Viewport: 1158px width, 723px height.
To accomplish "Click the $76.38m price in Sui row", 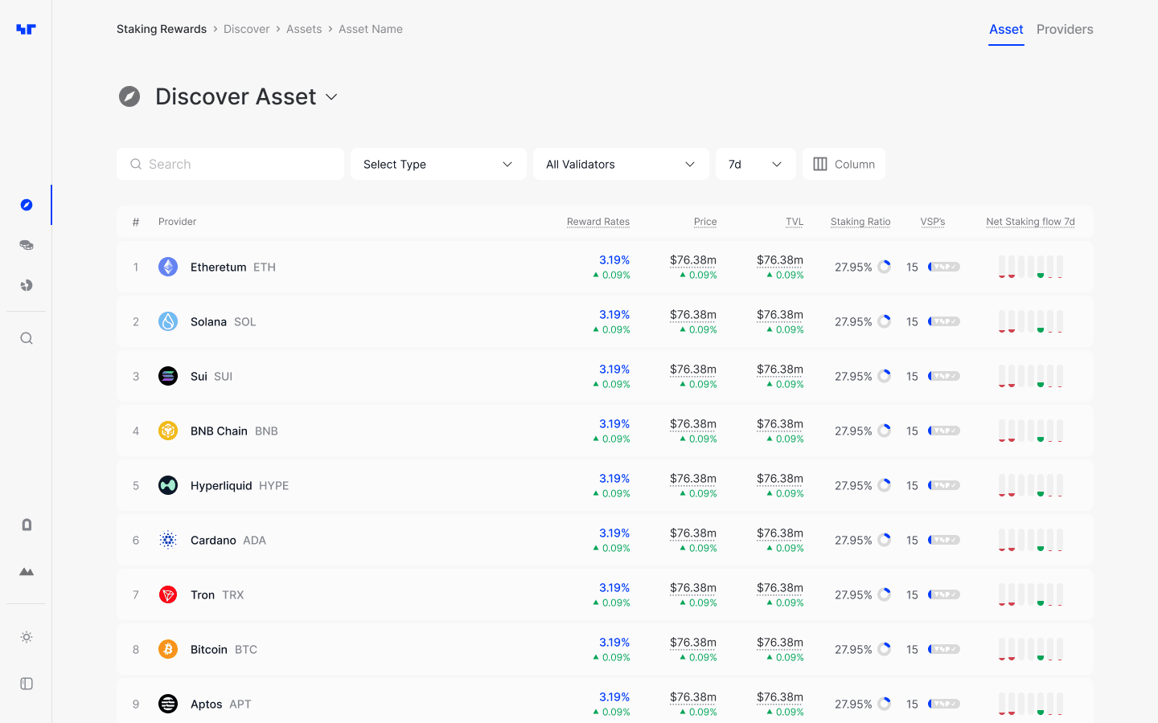I will point(693,369).
